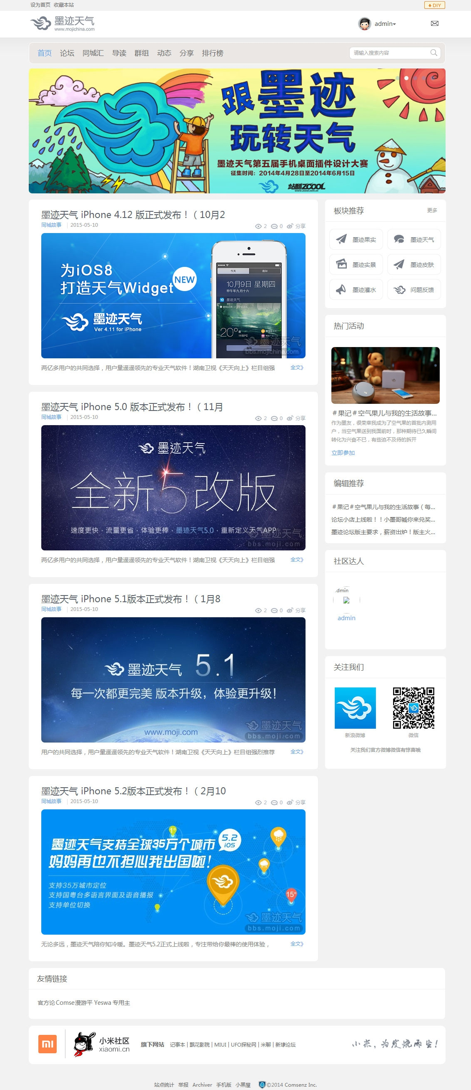471x1090 pixels.
Task: Click the DIY button at top
Action: [434, 5]
